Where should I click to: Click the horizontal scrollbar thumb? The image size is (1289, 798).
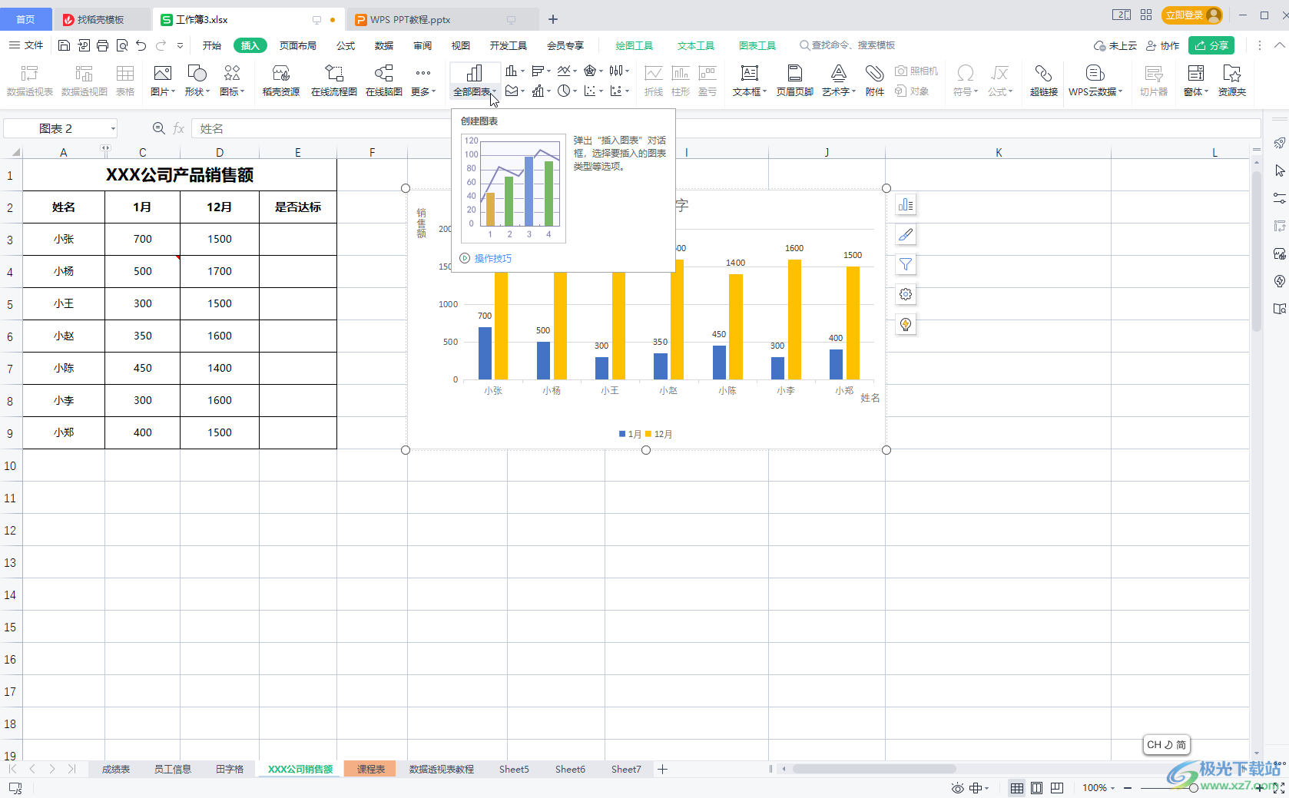pos(874,769)
